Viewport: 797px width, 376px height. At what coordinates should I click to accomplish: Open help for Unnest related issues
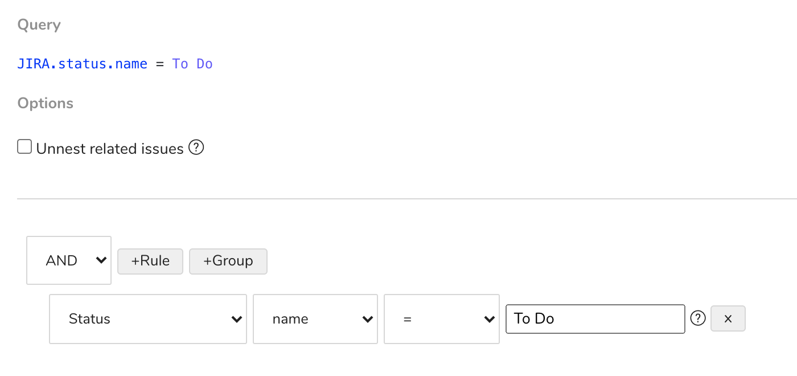tap(196, 148)
